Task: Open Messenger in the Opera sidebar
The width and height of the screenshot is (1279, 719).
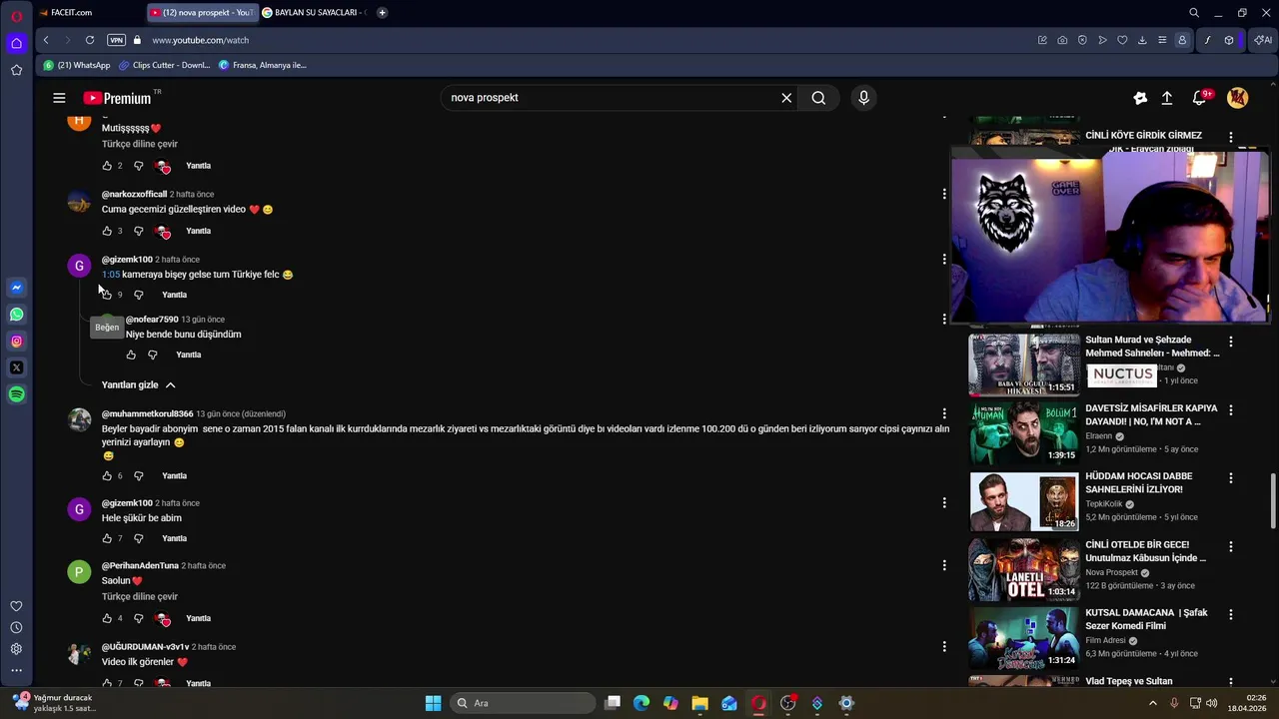Action: [16, 288]
